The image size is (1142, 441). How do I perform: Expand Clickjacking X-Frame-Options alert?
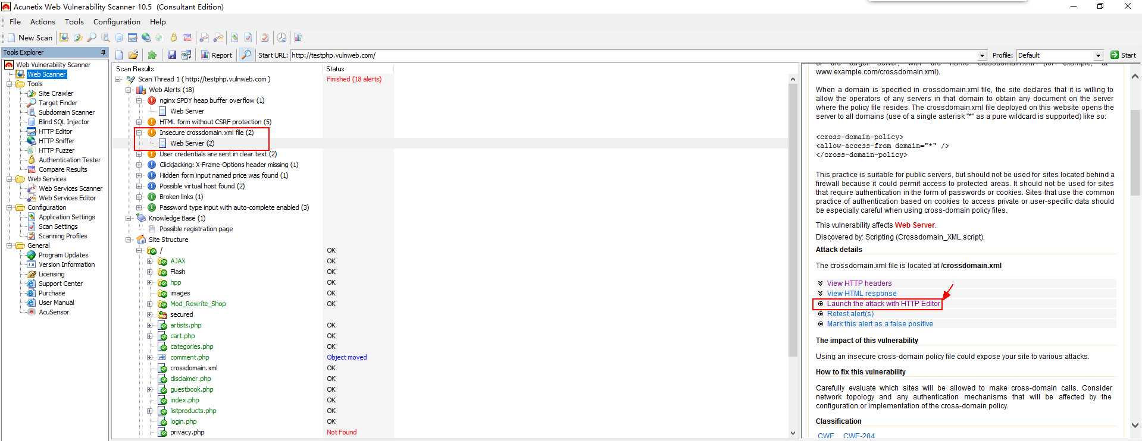(x=139, y=165)
